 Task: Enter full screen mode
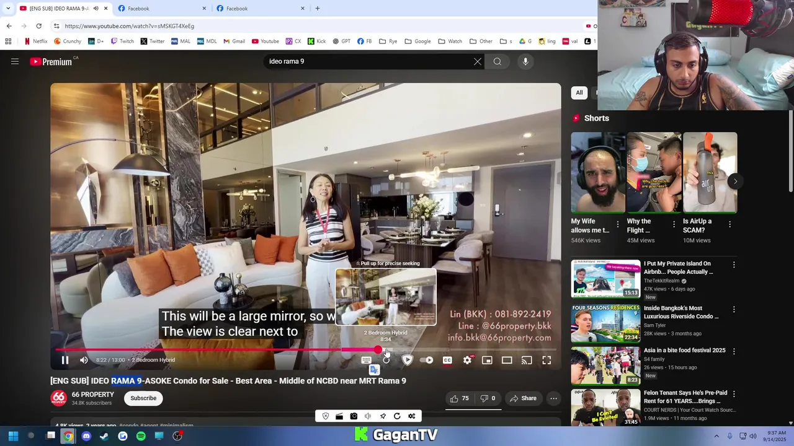tap(546, 360)
